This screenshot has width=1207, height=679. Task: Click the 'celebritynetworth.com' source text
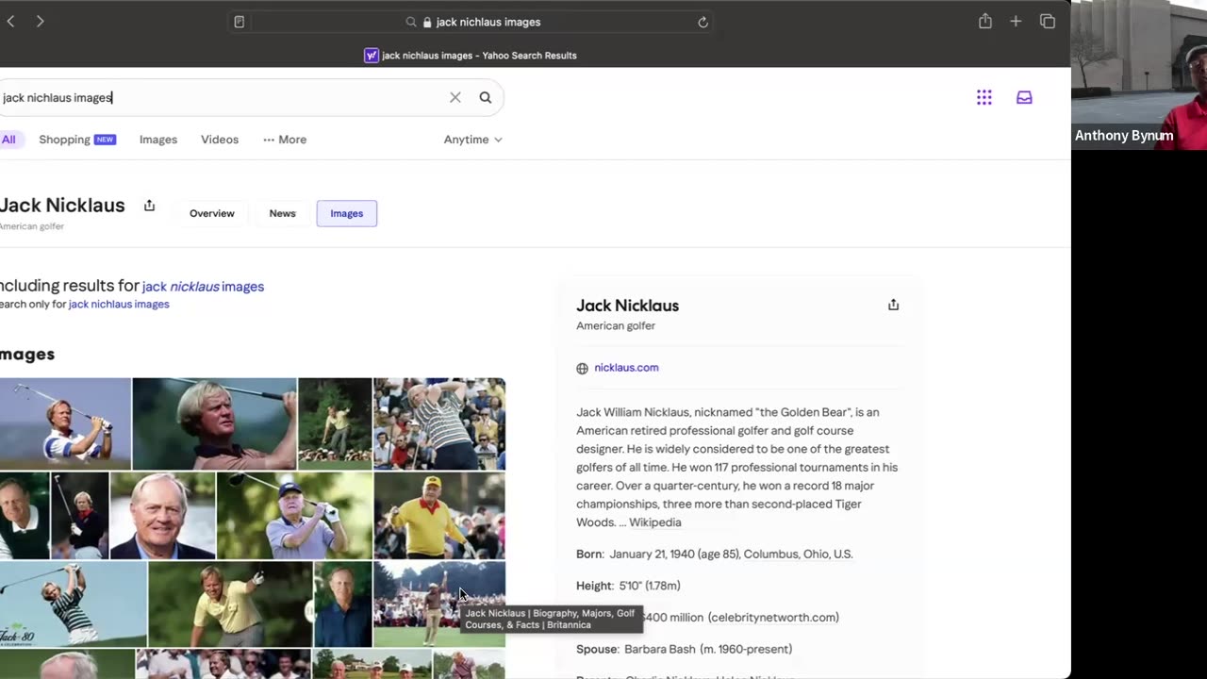click(x=773, y=618)
